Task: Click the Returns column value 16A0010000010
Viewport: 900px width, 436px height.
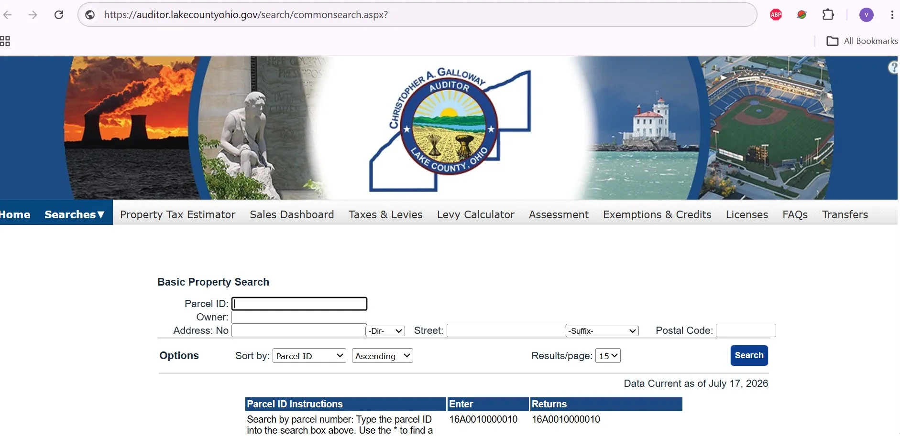Action: click(566, 419)
